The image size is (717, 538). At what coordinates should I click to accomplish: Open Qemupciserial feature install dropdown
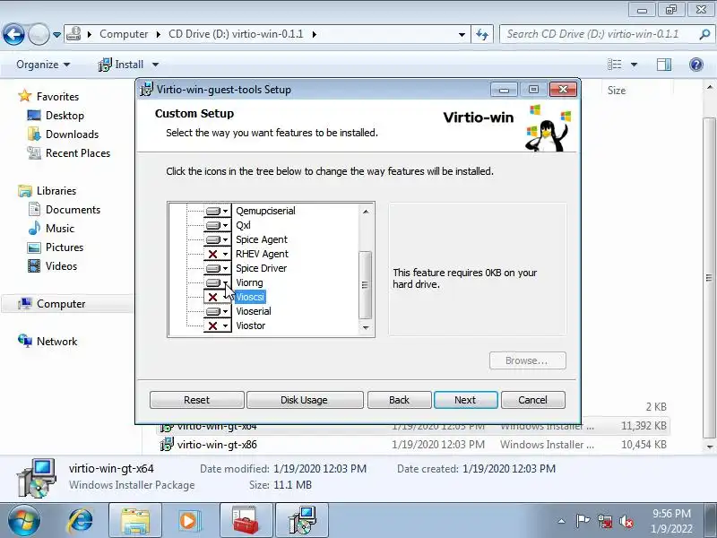(217, 211)
